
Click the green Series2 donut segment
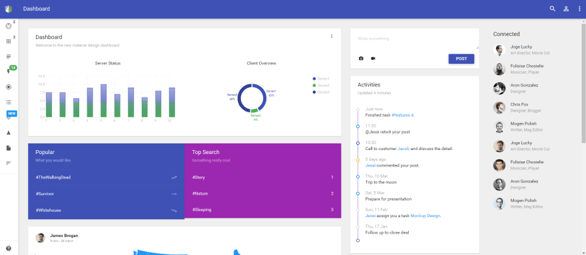point(254,110)
